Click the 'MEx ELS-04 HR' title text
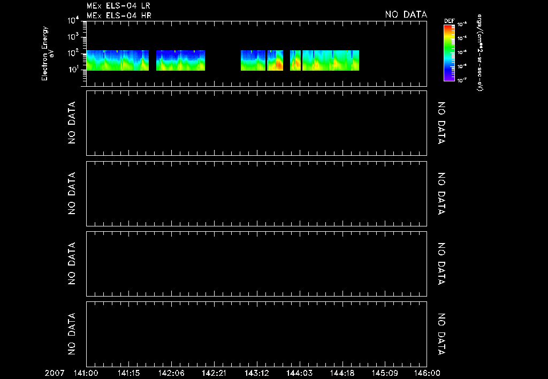This screenshot has height=379, width=548. (x=119, y=16)
